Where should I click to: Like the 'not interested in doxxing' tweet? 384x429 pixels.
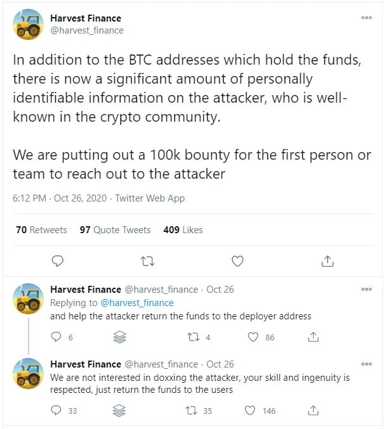click(253, 411)
